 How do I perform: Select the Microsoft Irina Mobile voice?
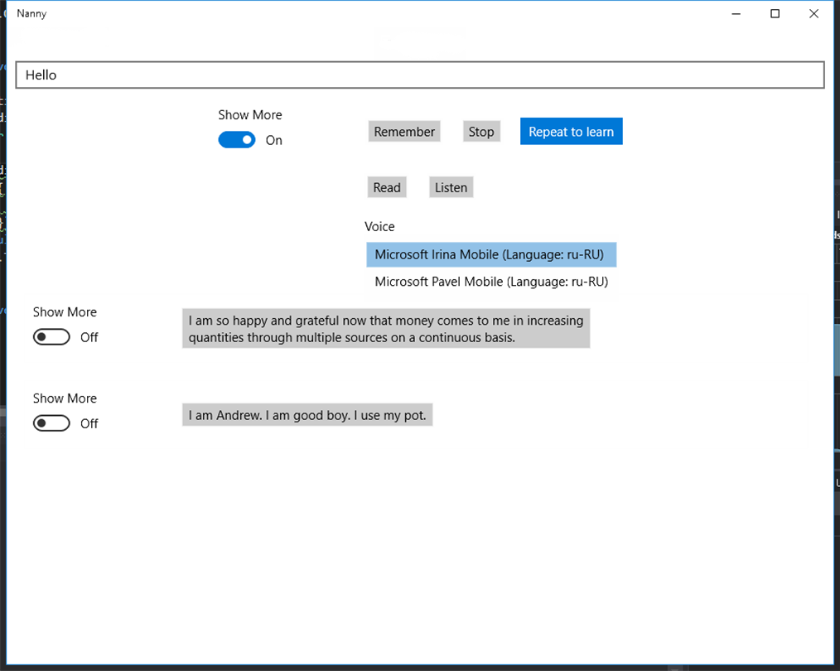(490, 254)
